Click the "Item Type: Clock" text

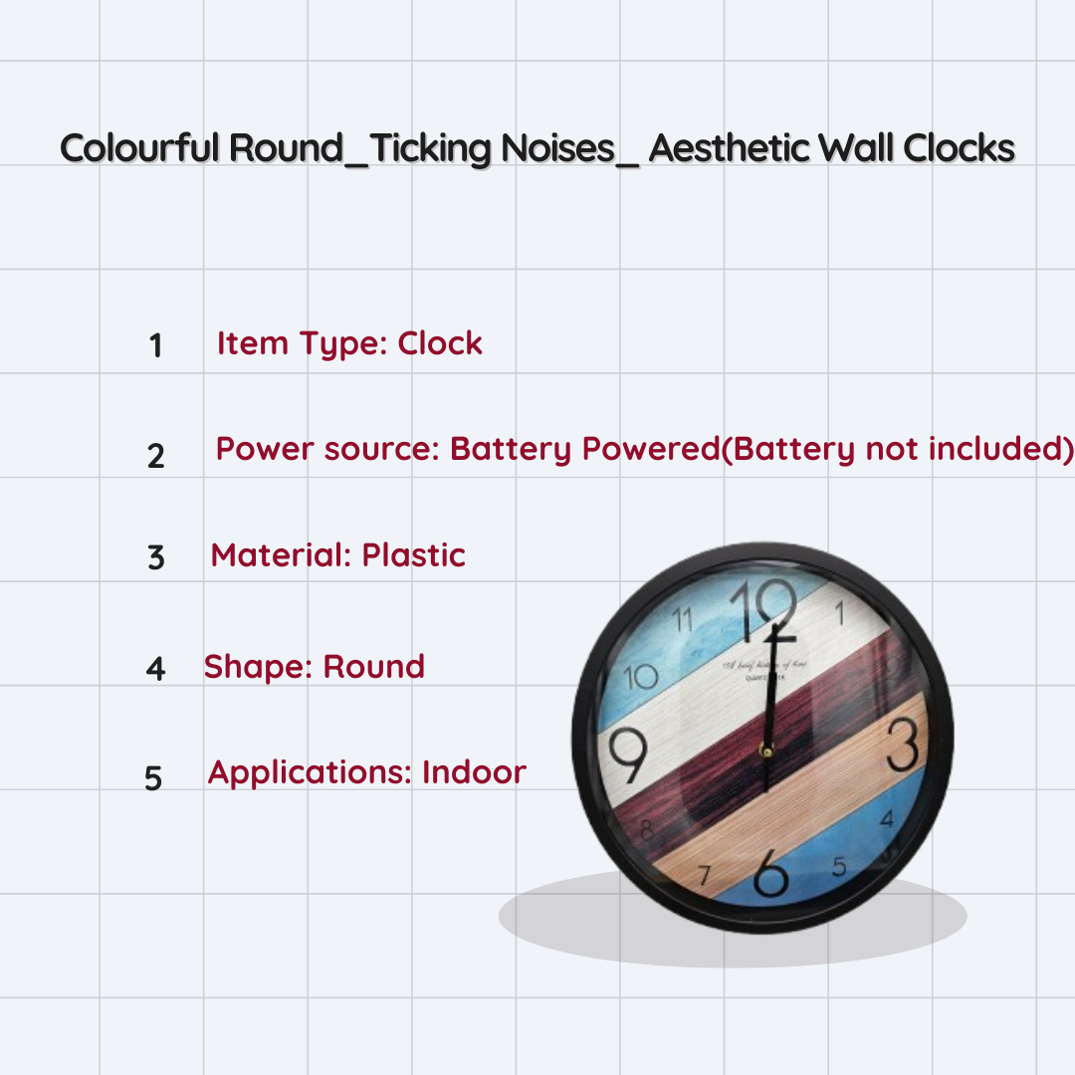[x=349, y=343]
